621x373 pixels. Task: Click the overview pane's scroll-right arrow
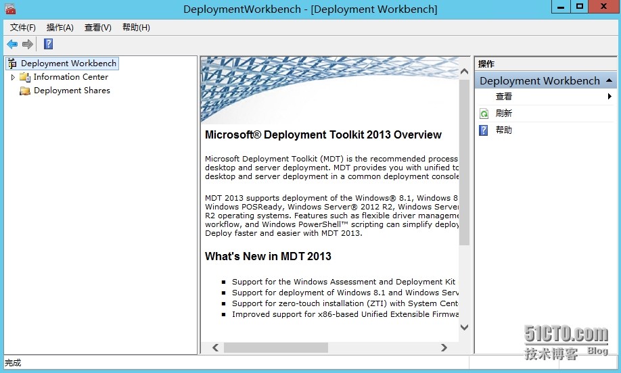(x=444, y=348)
